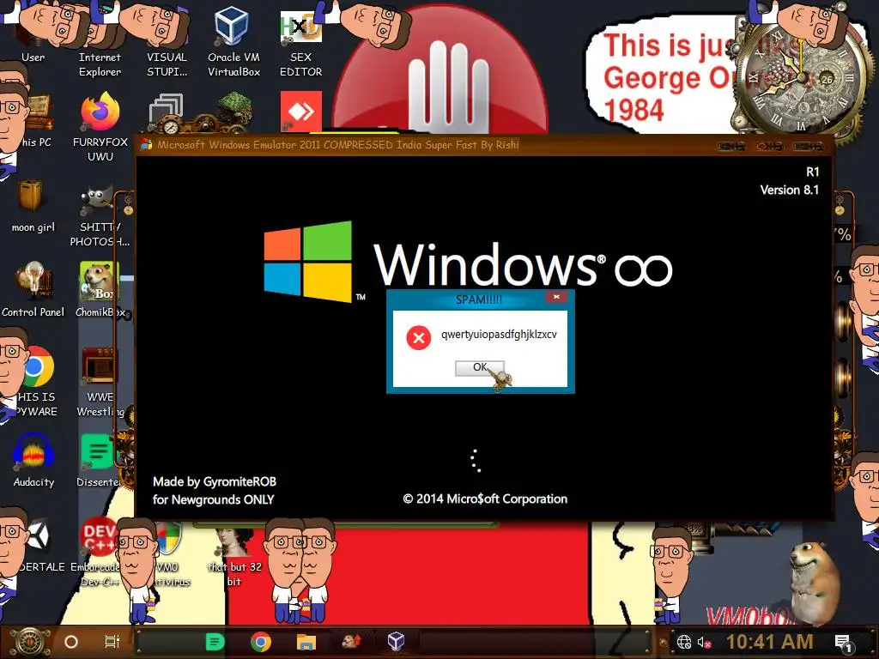
Task: Click the 'Version 8.1' text
Action: pos(790,190)
